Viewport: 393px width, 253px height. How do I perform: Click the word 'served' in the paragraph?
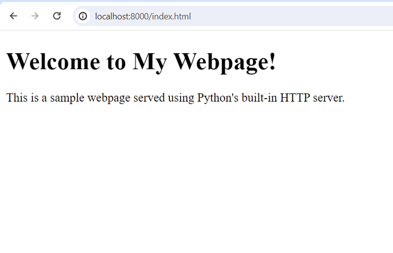coord(149,98)
